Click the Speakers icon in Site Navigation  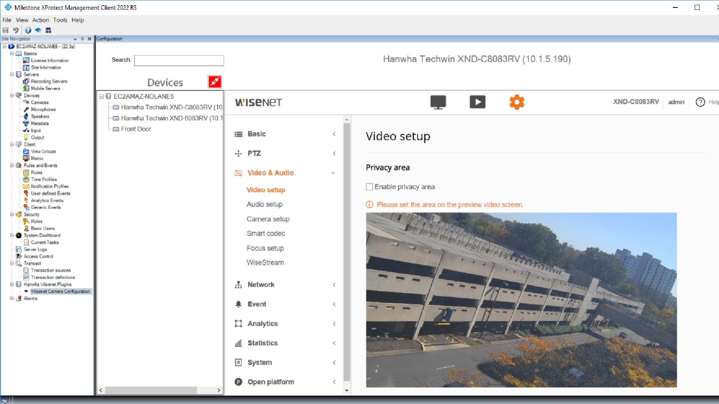tap(26, 116)
